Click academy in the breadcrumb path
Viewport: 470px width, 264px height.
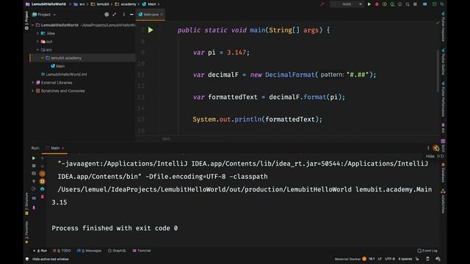[x=126, y=4]
